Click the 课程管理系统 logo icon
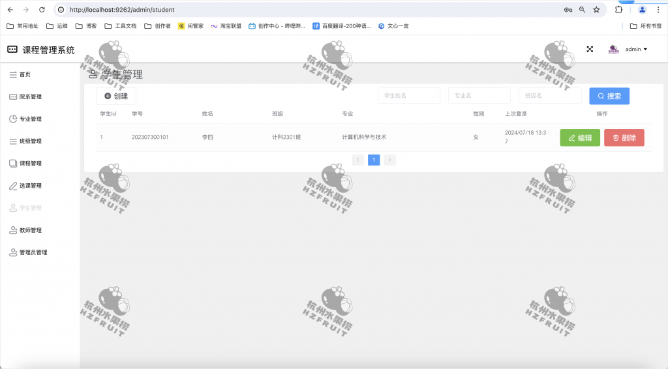Viewport: 668px width, 369px height. (12, 50)
